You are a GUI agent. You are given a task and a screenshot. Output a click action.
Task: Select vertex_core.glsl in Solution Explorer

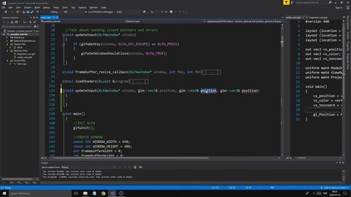click(x=24, y=57)
